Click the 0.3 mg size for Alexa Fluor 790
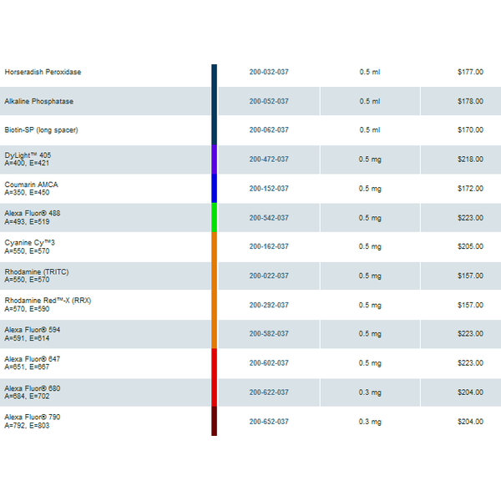The height and width of the screenshot is (501, 501). point(370,422)
